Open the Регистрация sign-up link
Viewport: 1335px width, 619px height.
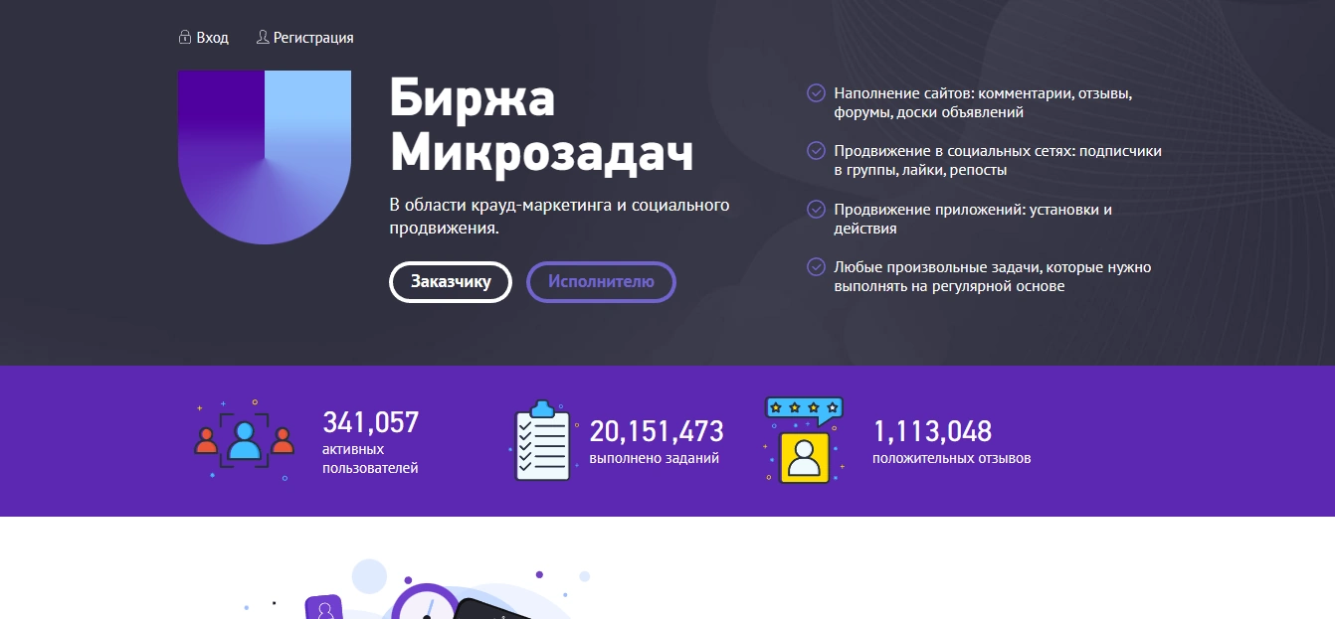(x=313, y=38)
